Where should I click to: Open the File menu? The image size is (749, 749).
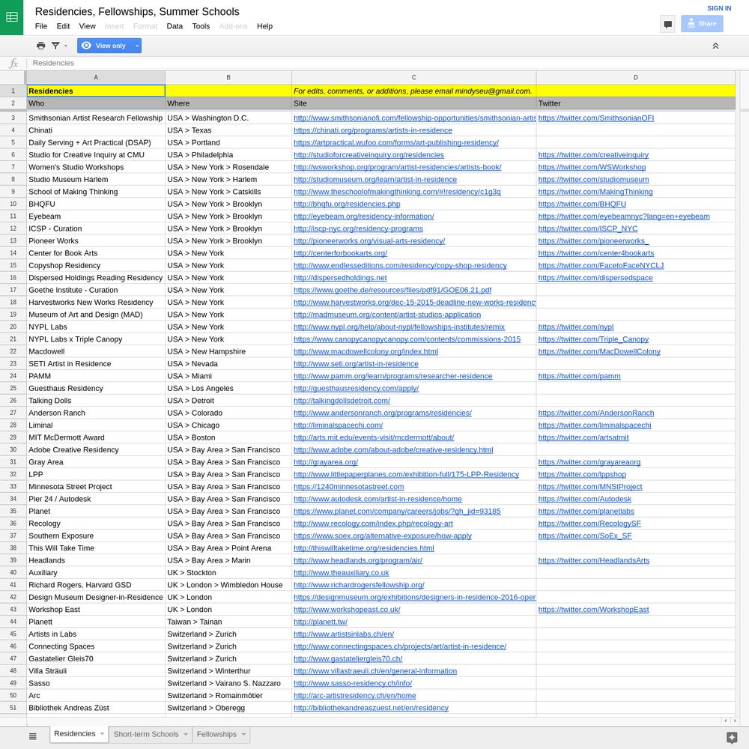(x=41, y=26)
